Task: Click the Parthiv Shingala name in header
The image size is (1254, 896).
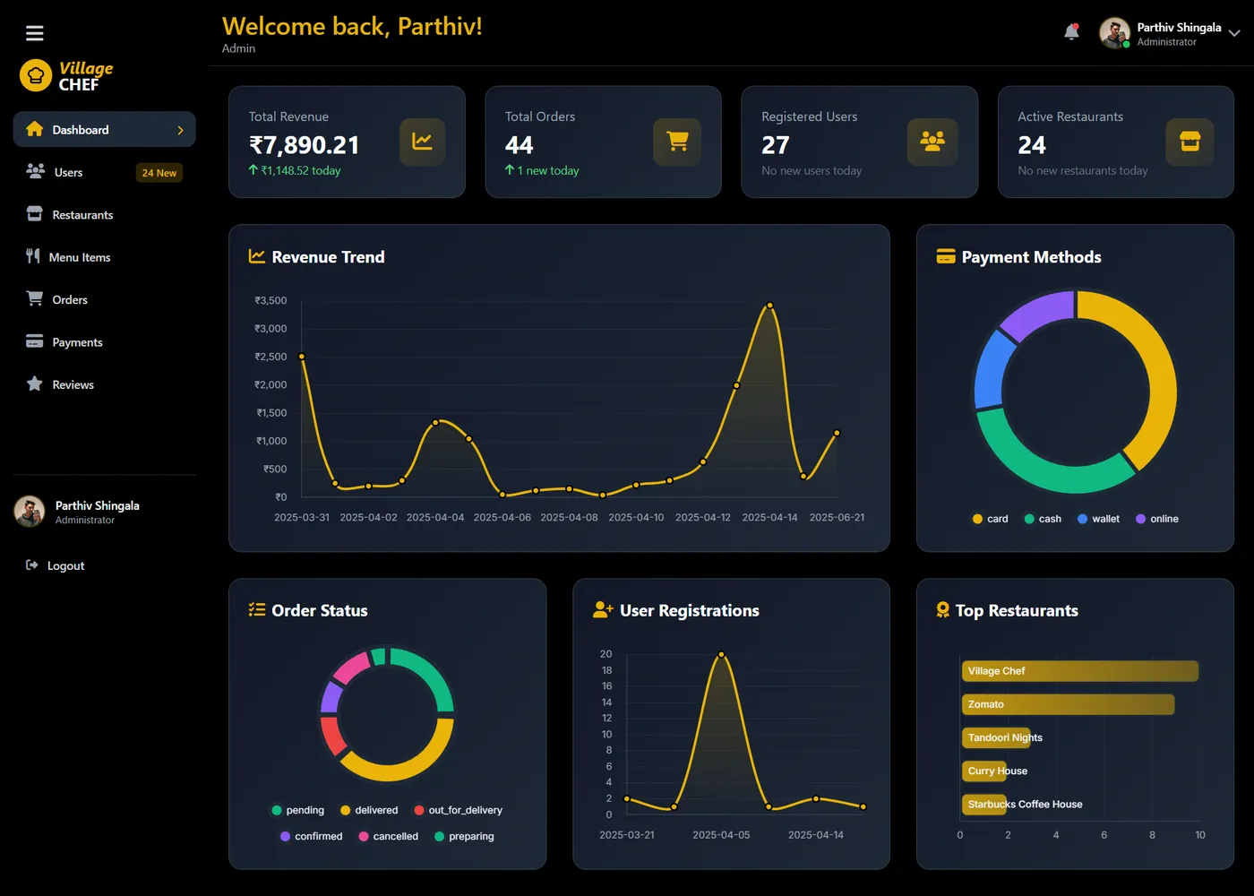Action: [x=1179, y=27]
